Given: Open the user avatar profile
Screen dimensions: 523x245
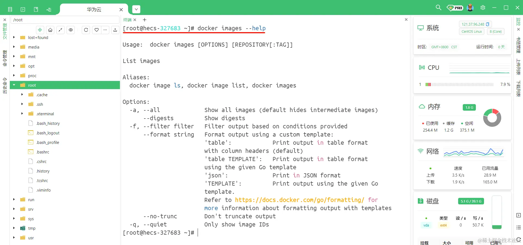Looking at the screenshot, I should coord(470,8).
